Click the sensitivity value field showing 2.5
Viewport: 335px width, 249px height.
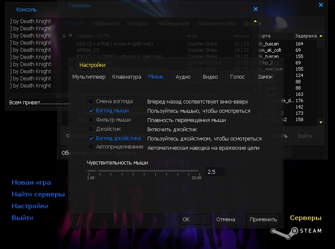tap(215, 172)
